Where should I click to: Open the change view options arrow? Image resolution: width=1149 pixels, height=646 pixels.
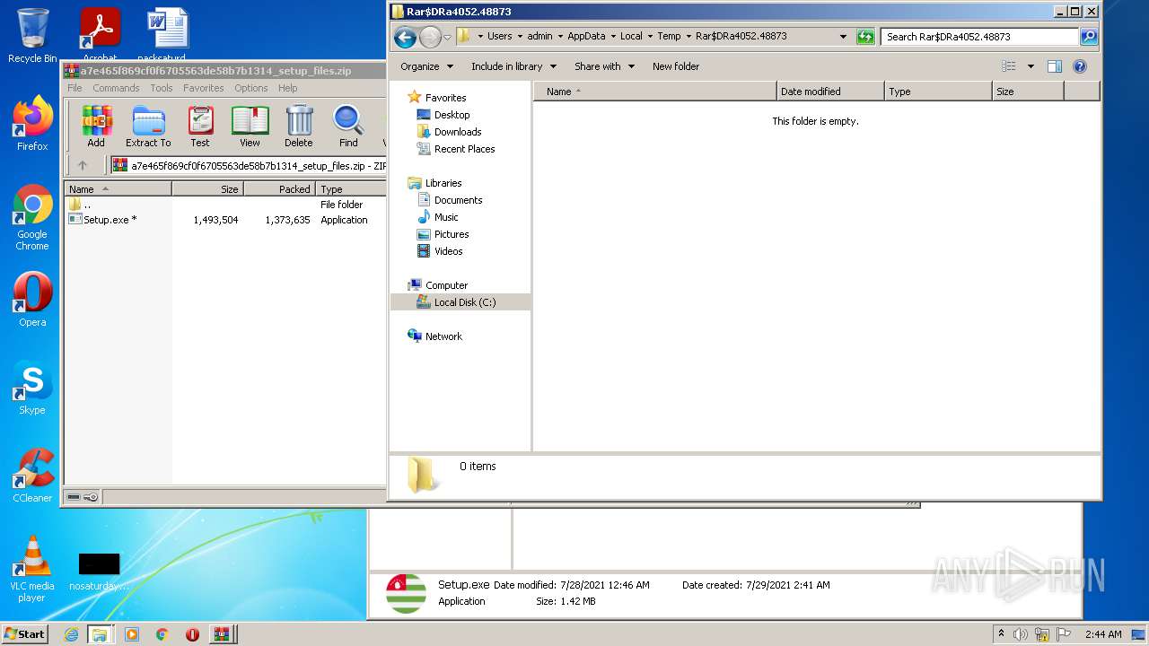1031,66
